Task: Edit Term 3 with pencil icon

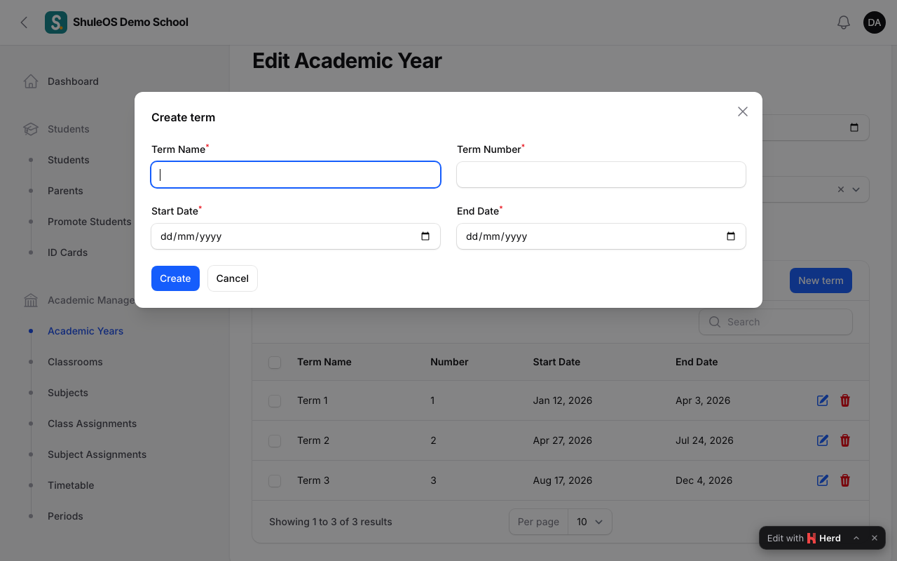Action: [823, 480]
